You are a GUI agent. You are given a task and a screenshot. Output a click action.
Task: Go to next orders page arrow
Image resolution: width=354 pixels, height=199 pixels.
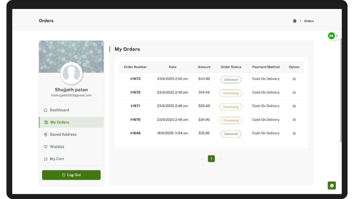click(x=221, y=158)
